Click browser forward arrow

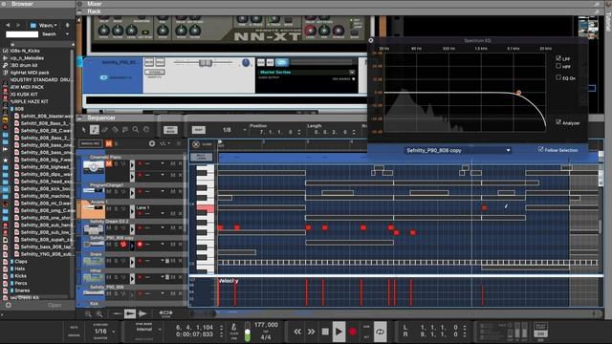[18, 25]
